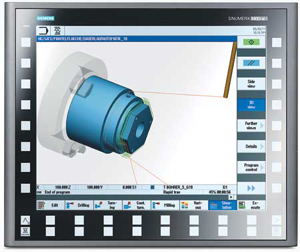Click the double-arrow fast forward softkey

[x=251, y=188]
